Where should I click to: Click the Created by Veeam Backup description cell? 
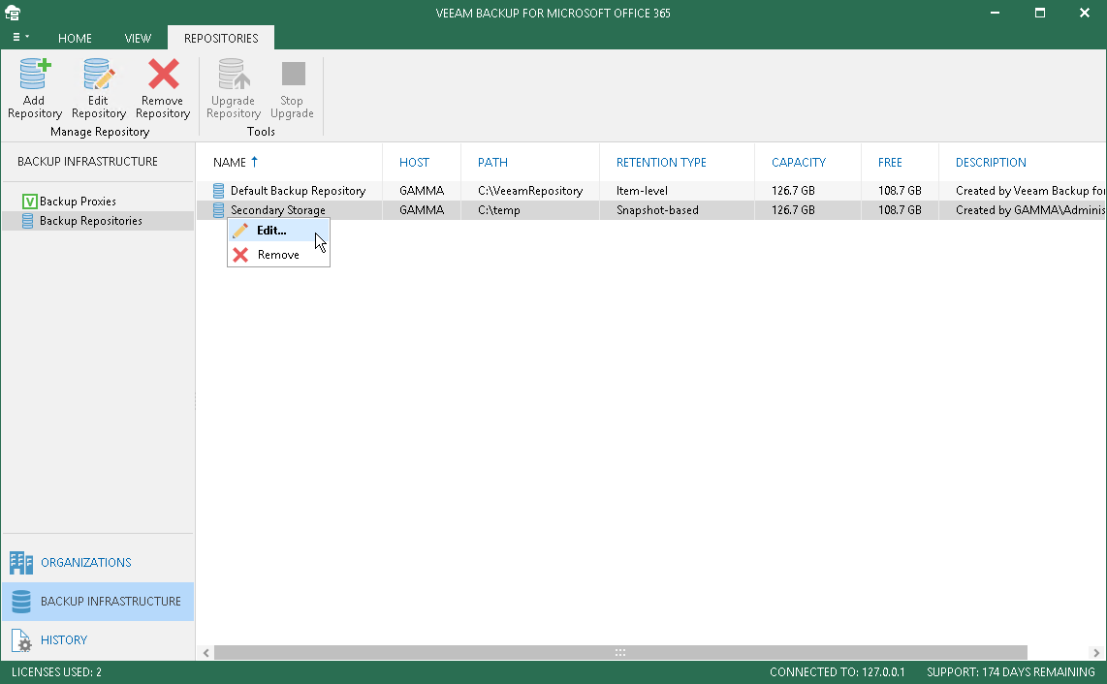(1030, 191)
